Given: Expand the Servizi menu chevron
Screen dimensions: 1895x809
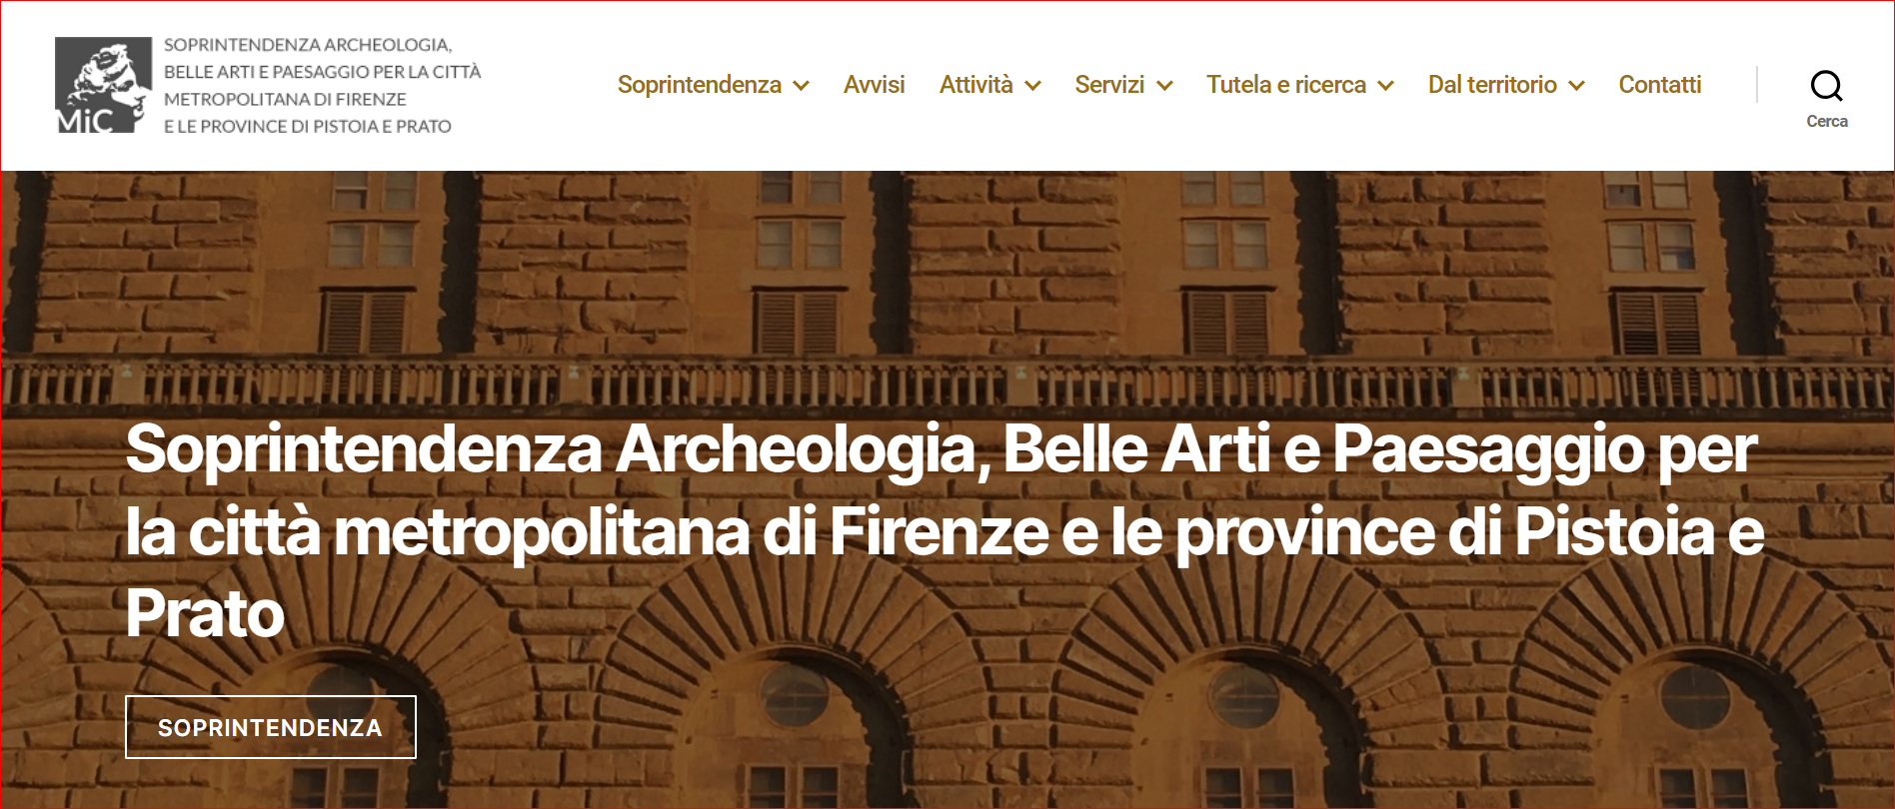Looking at the screenshot, I should coord(1164,86).
